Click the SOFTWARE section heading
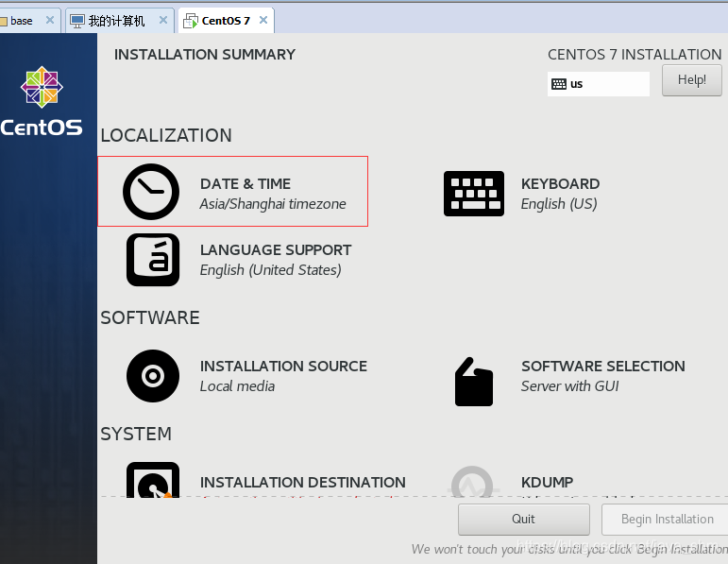728x564 pixels. point(150,317)
